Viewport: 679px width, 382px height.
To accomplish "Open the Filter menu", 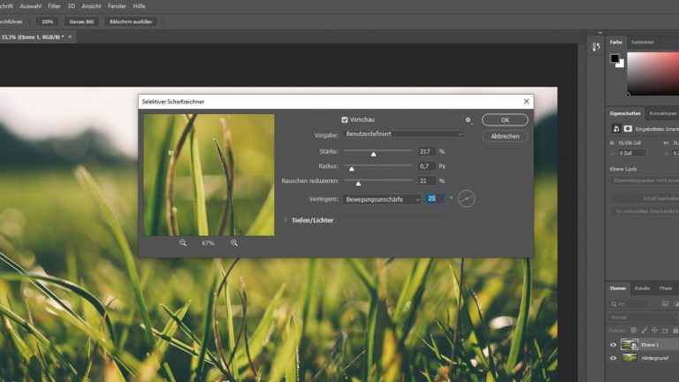I will (54, 5).
